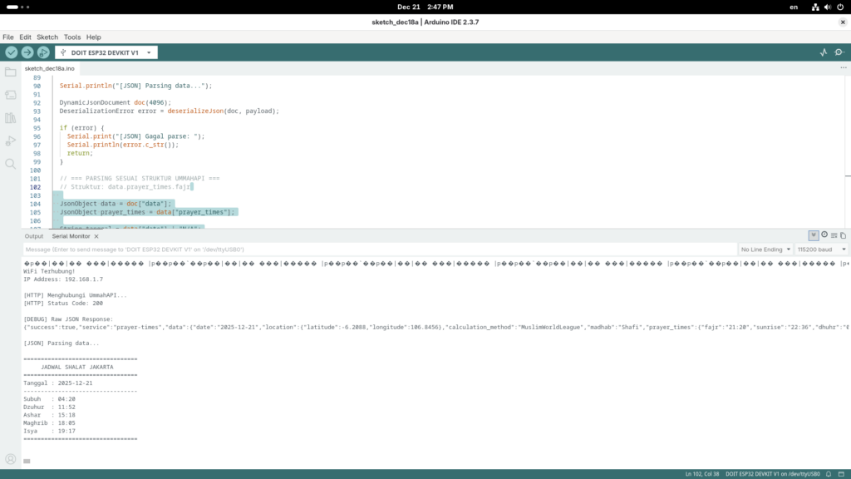This screenshot has width=851, height=479.
Task: Open the Tools menu
Action: [x=72, y=37]
